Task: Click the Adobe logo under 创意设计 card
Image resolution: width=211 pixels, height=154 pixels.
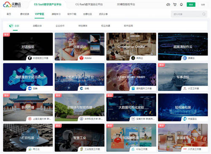Action: click(x=81, y=58)
